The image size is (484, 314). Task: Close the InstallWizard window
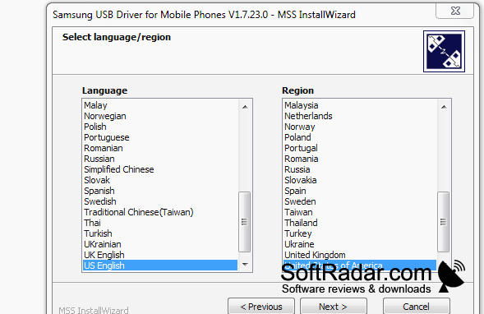point(455,12)
